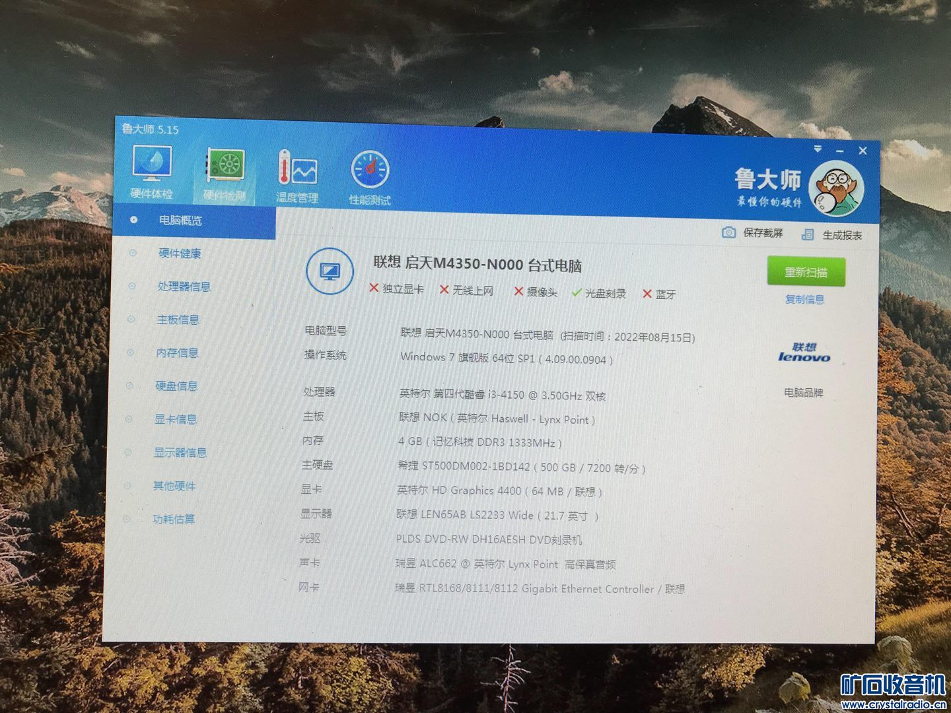Image resolution: width=951 pixels, height=713 pixels.
Task: Click the 光盘刻录 status indicator
Action: (599, 293)
